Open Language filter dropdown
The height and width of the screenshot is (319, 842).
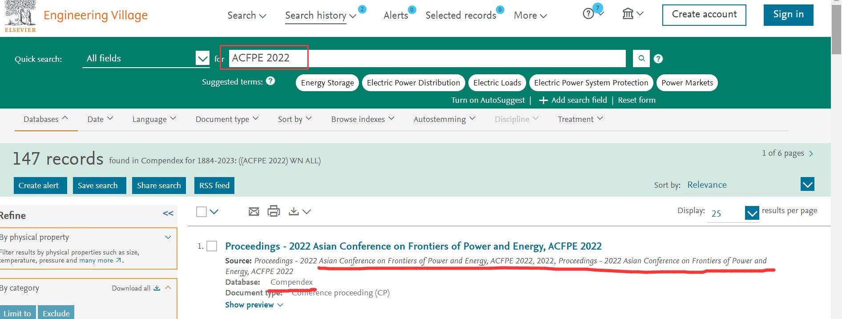(x=154, y=119)
